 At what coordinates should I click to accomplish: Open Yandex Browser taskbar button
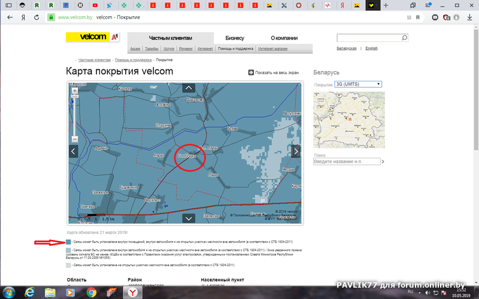tap(132, 292)
